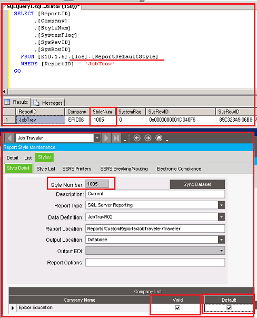The height and width of the screenshot is (318, 257).
Task: Open toolbar overflow arrow after home icon
Action: tap(167, 140)
